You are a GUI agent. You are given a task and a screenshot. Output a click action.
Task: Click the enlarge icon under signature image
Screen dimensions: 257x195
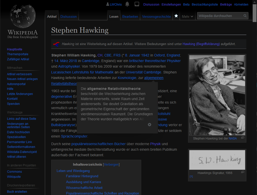[243, 172]
